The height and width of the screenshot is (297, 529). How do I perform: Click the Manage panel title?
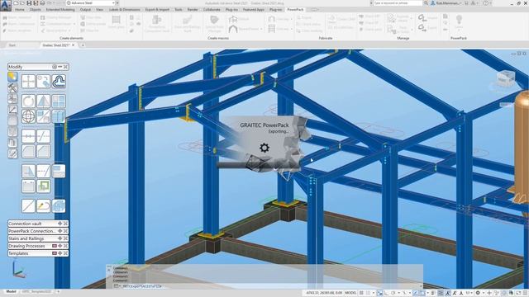pyautogui.click(x=403, y=38)
